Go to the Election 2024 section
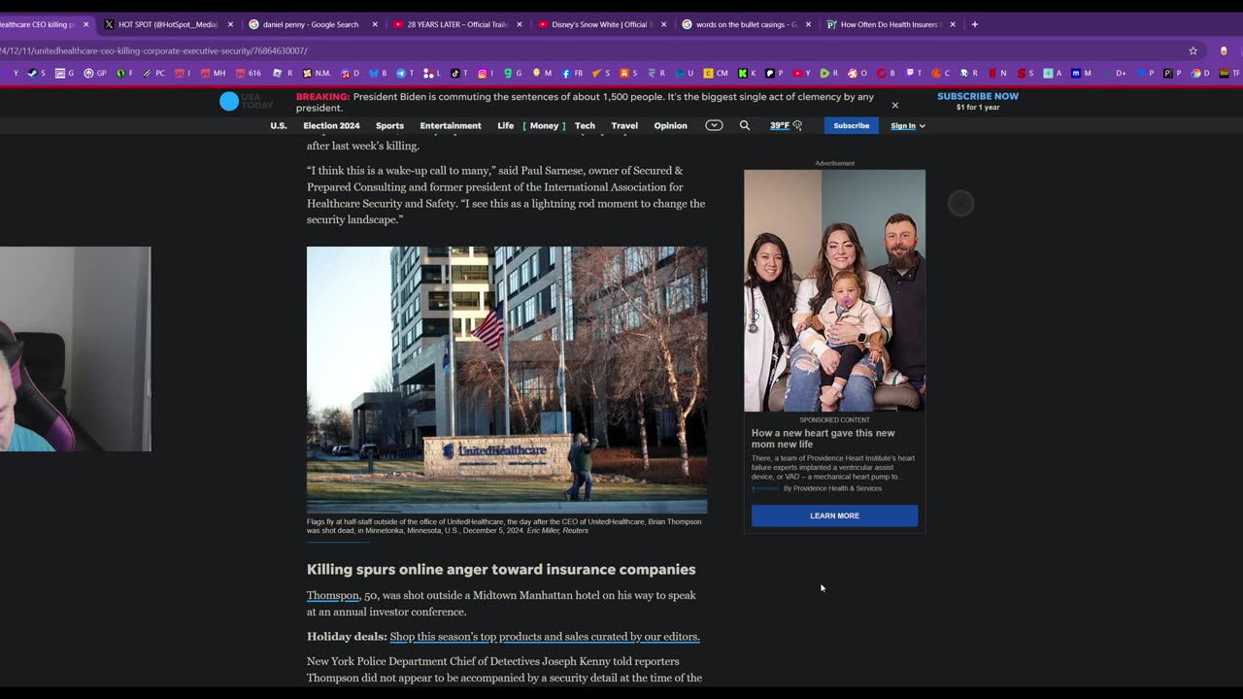1243x699 pixels. 331,125
